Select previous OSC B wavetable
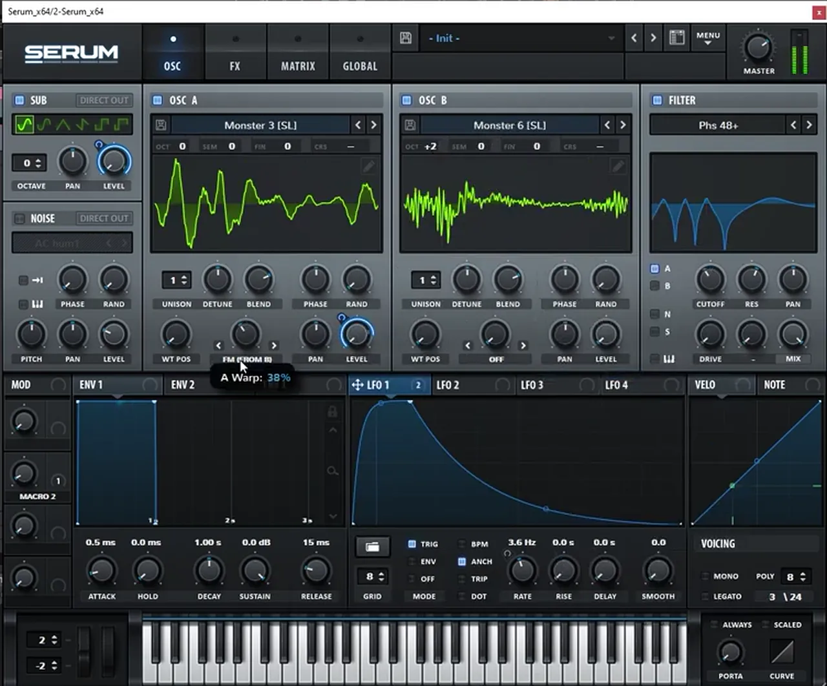 click(x=607, y=125)
